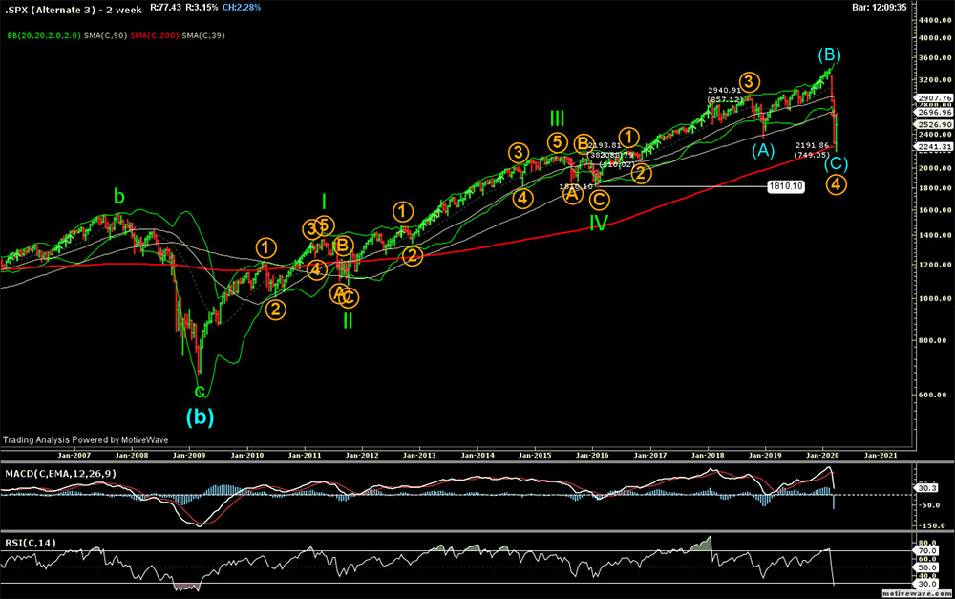The width and height of the screenshot is (955, 599).
Task: Click the green III wave label
Action: click(x=559, y=118)
